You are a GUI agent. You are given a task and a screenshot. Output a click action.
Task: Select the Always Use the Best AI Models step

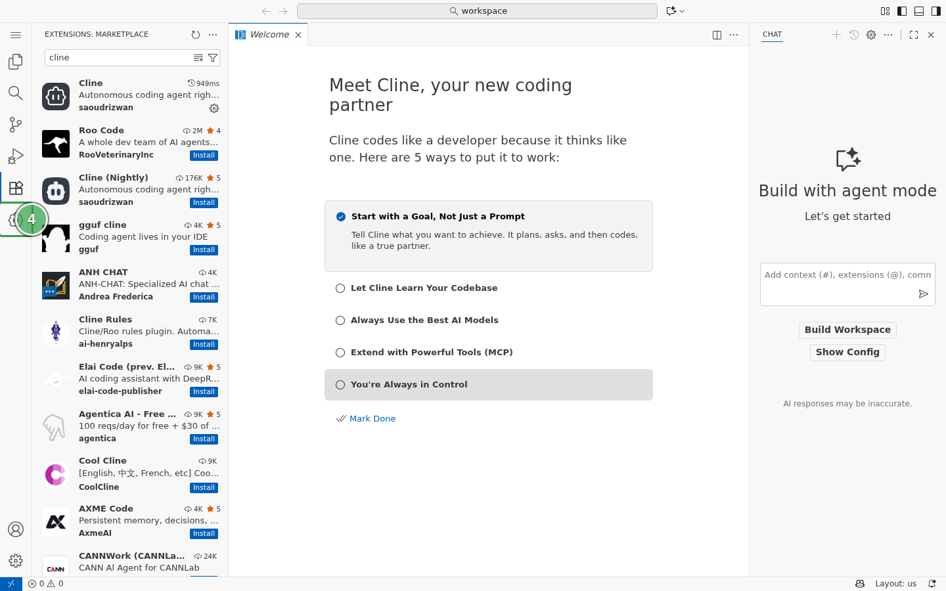[489, 320]
